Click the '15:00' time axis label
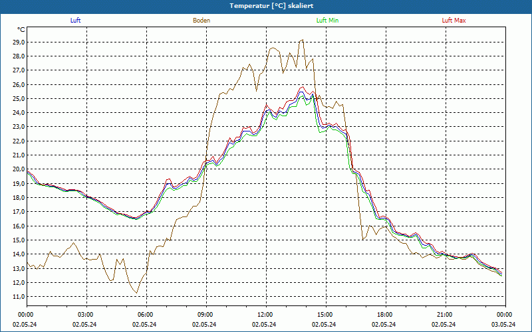 326,315
